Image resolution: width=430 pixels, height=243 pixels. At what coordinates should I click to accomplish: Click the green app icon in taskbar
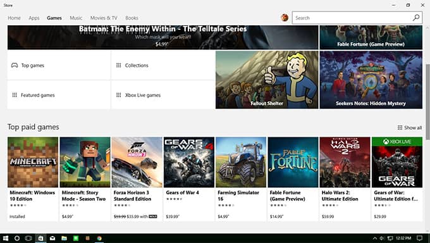tap(76, 238)
